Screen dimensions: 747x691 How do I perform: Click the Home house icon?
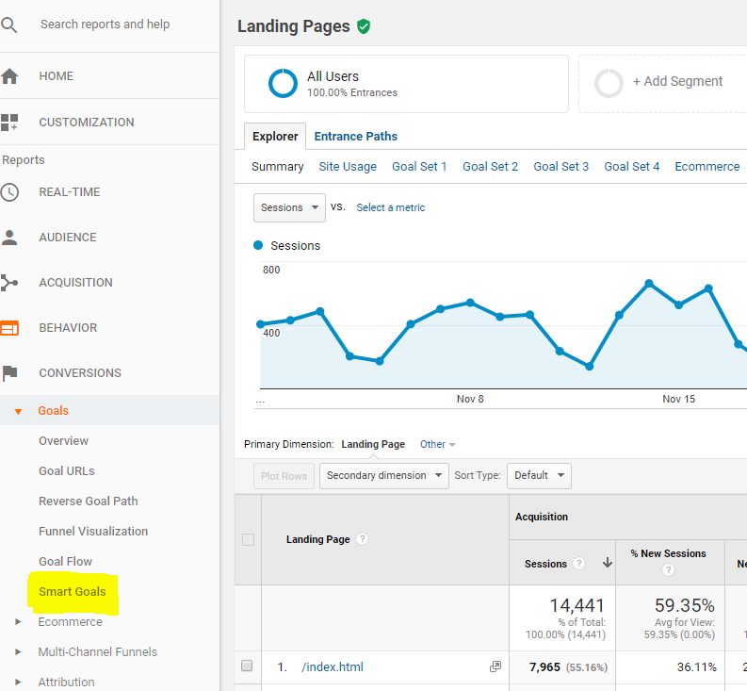click(9, 76)
